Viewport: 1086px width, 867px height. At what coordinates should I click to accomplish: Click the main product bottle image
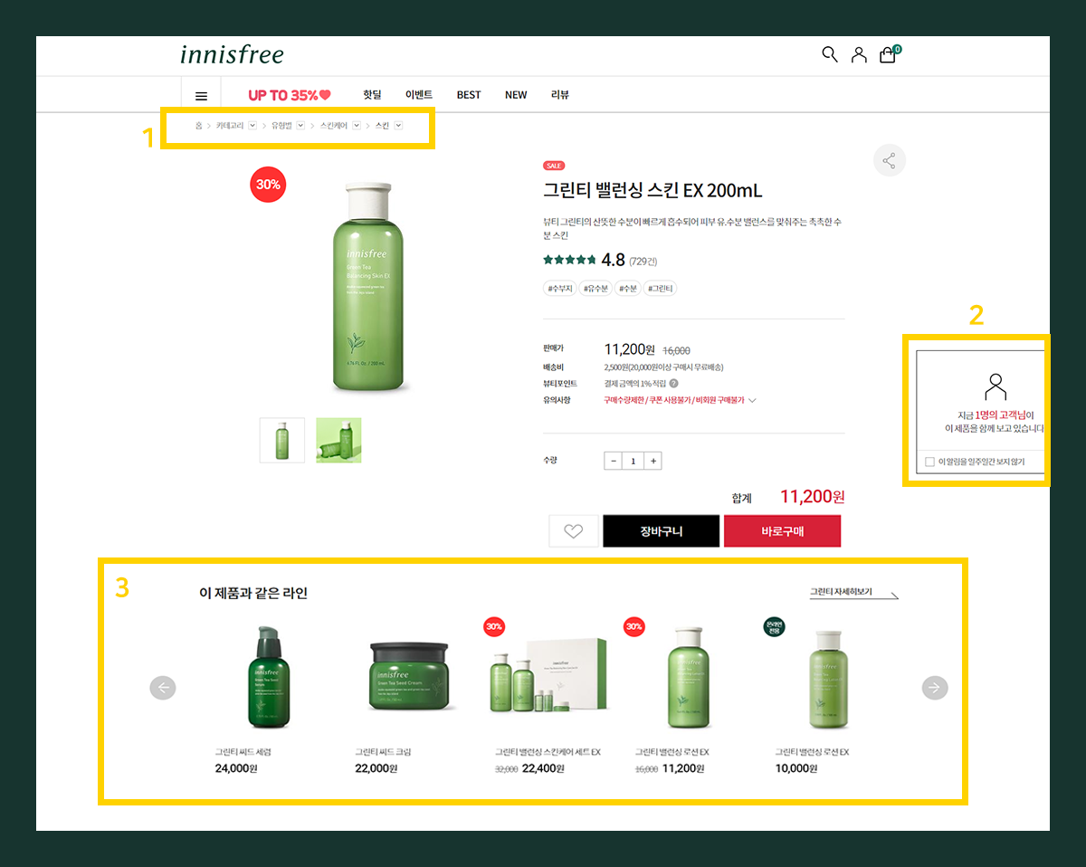370,287
